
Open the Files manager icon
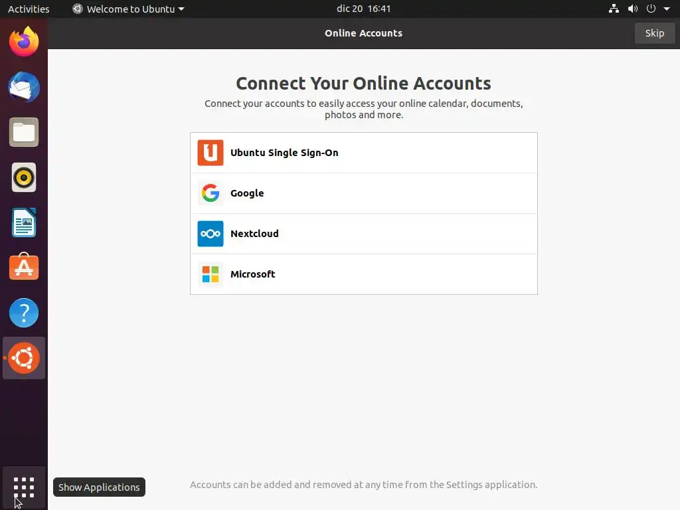(x=24, y=132)
